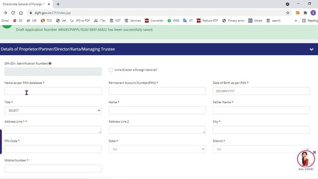This screenshot has width=318, height=179.
Task: Collapse the Details of Proprietor section
Action: pos(312,49)
